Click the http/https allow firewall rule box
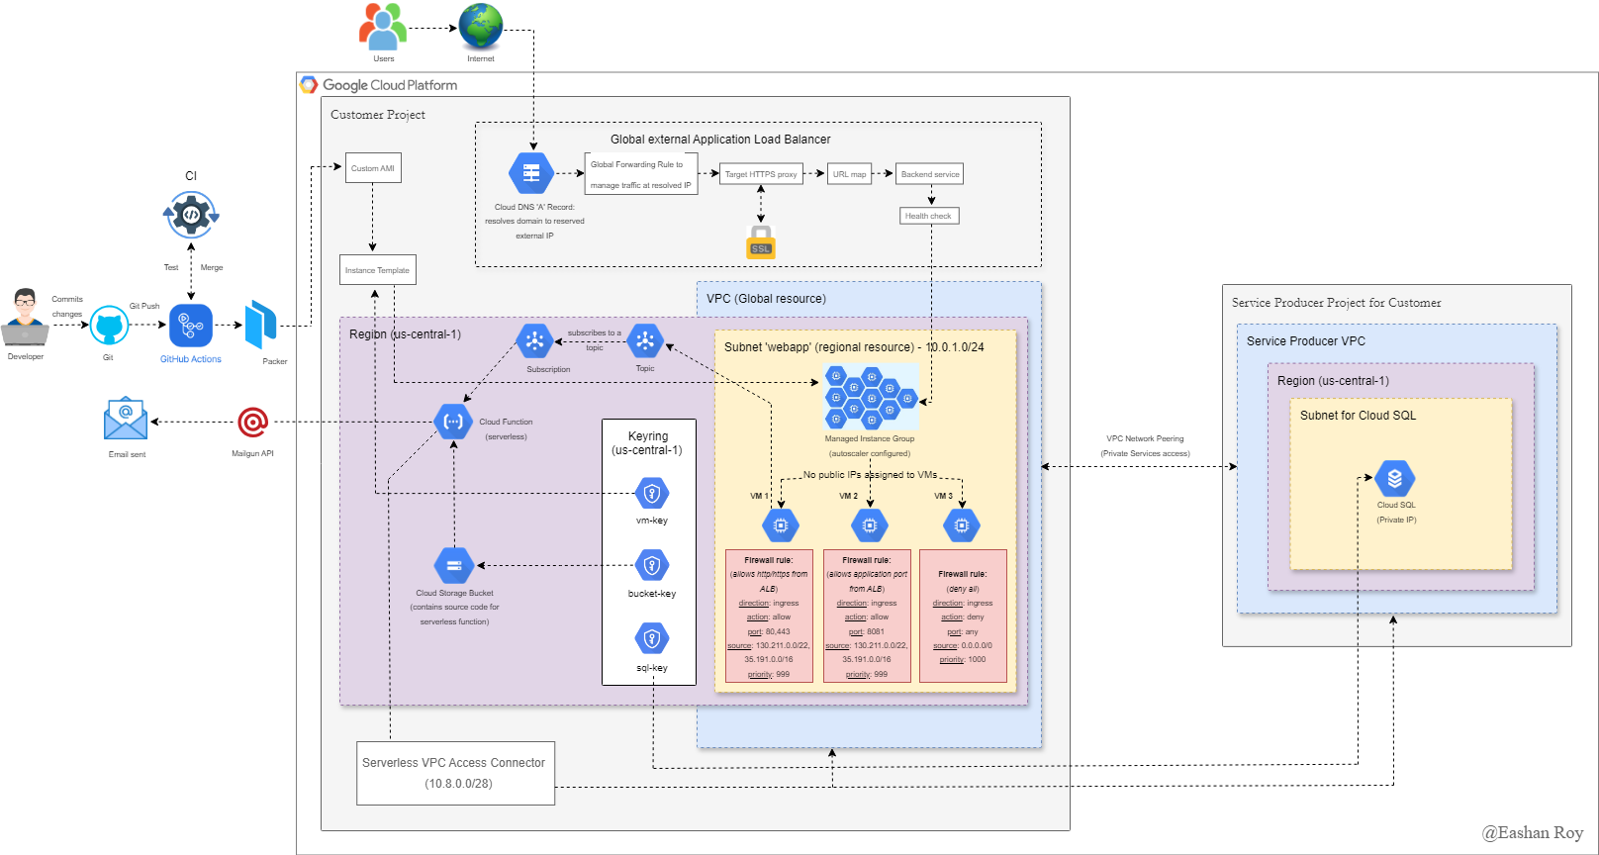 click(x=769, y=616)
